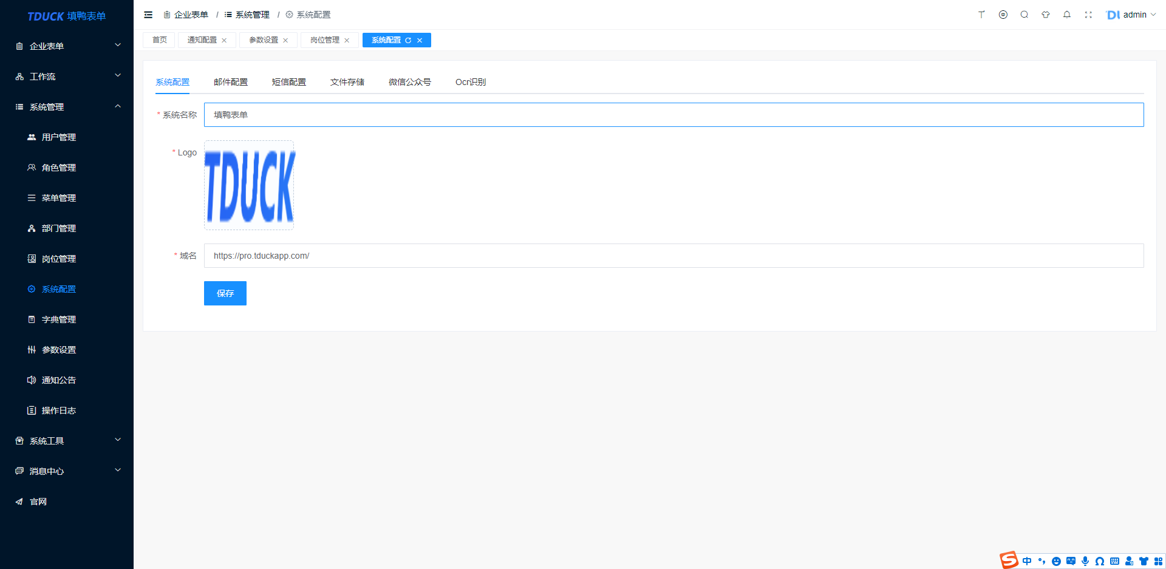Open 用户管理 in the sidebar
This screenshot has height=569, width=1166.
click(x=67, y=137)
